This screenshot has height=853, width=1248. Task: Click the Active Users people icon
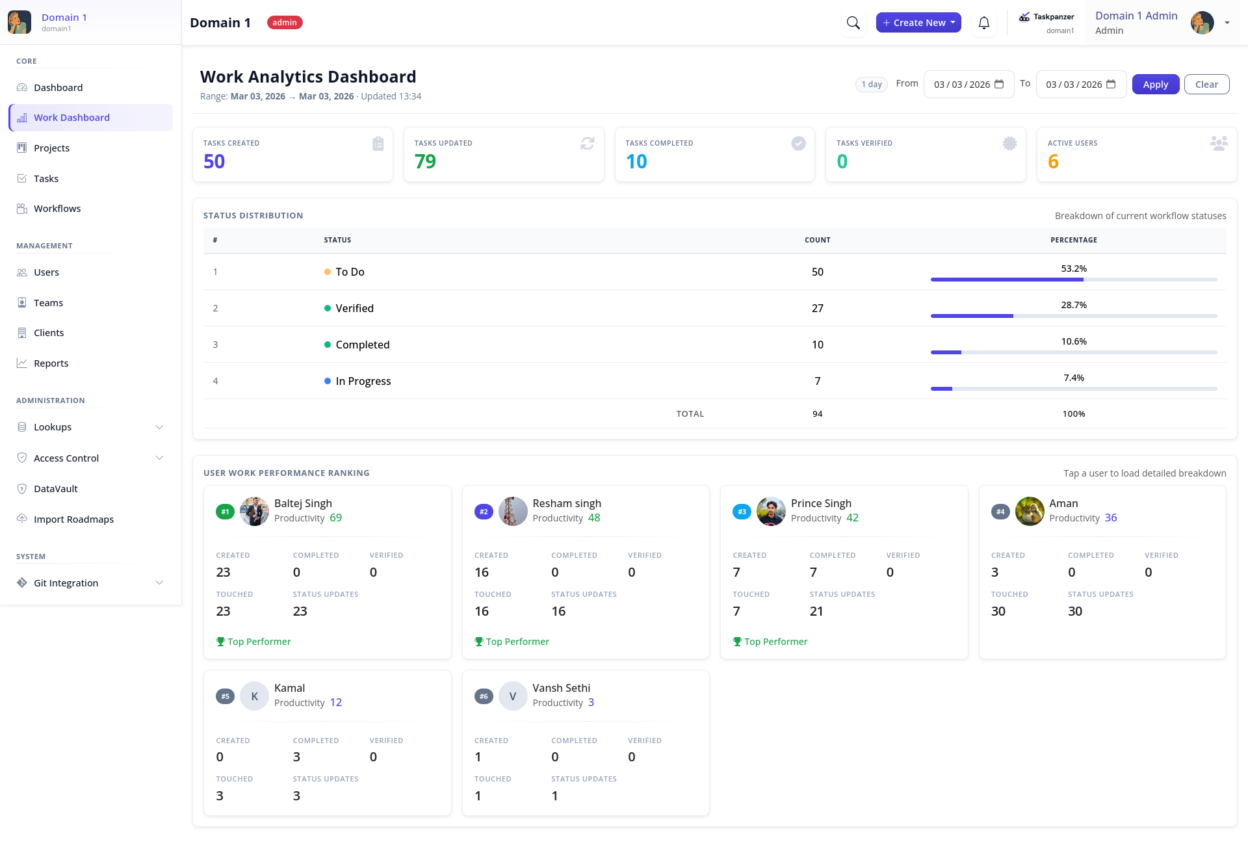pyautogui.click(x=1218, y=144)
